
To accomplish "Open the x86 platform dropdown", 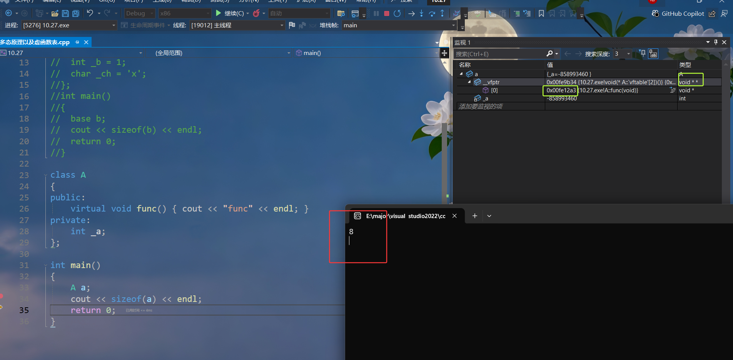I will (185, 13).
